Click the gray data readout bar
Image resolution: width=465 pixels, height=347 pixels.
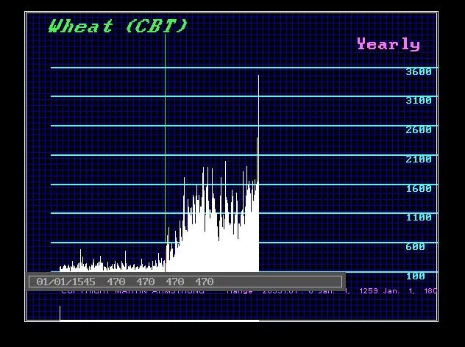[185, 282]
